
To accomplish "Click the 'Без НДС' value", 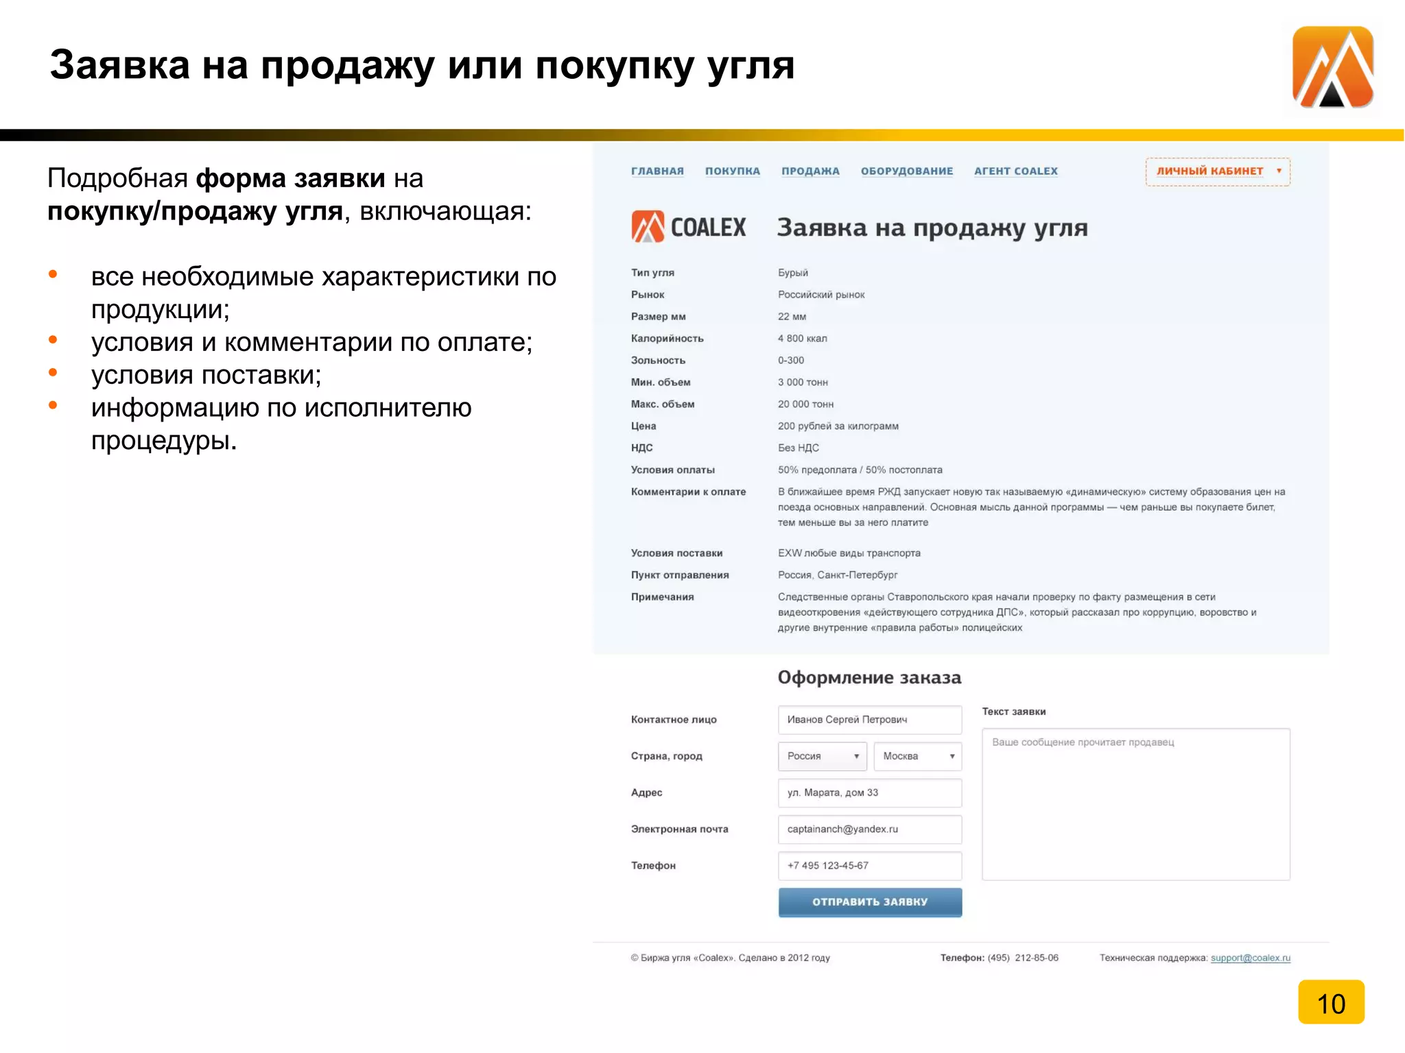I will pos(799,448).
